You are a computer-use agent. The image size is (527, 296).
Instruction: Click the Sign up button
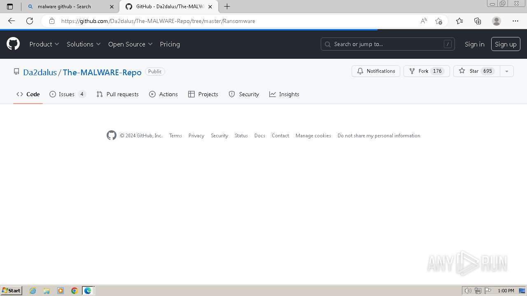point(506,44)
